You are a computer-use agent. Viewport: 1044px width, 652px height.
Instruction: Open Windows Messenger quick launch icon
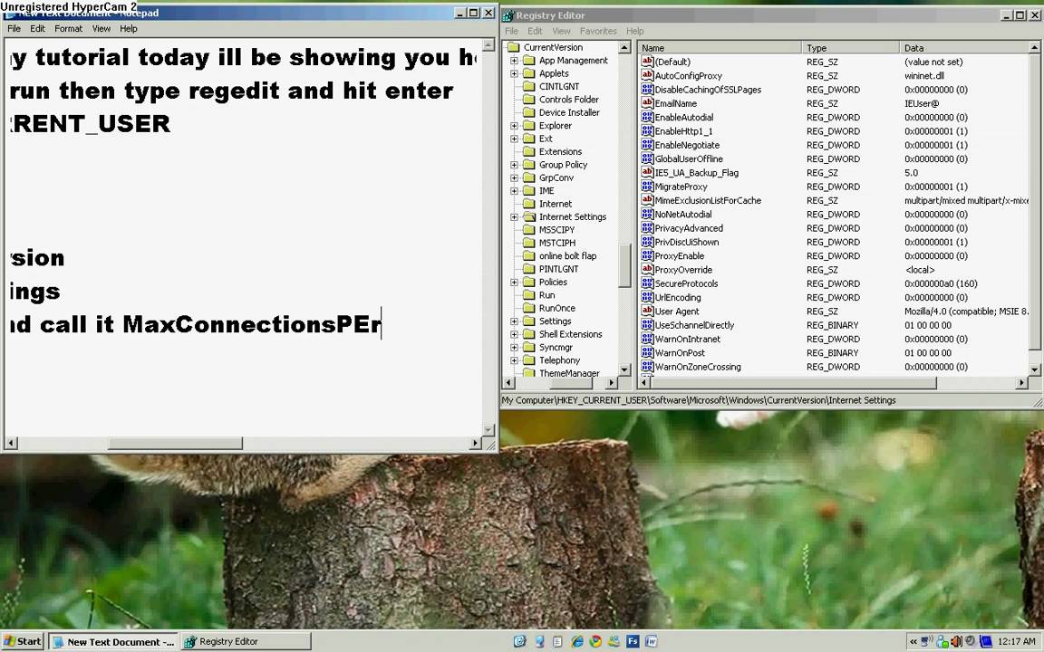[x=614, y=641]
